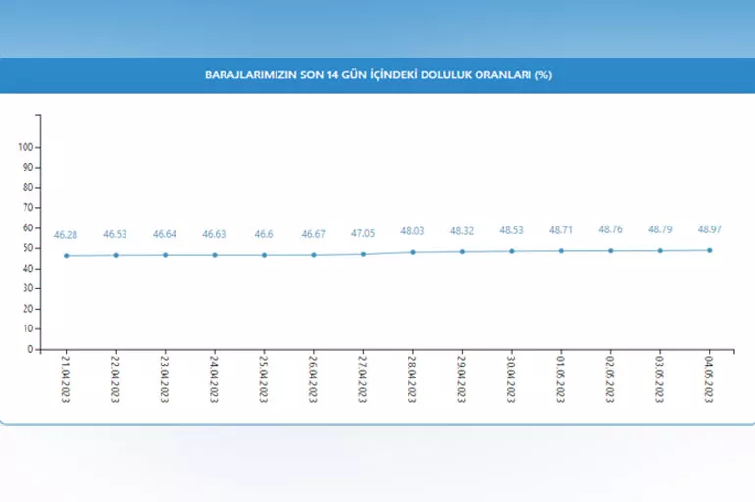Select the last data point, 04.05.2023

click(x=710, y=250)
